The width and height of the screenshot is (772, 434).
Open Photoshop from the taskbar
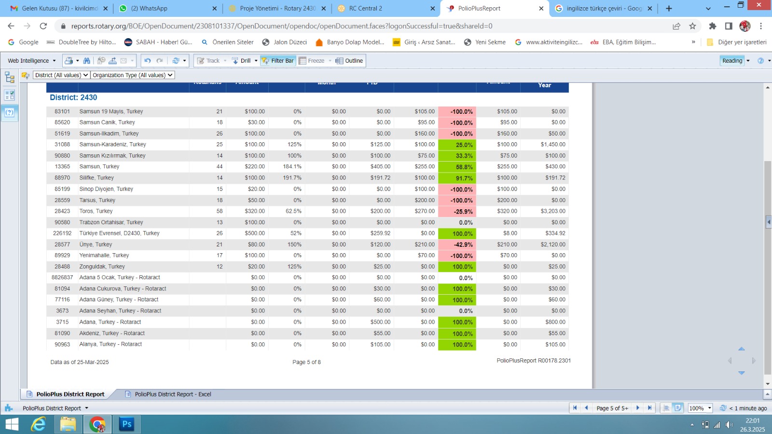click(127, 424)
